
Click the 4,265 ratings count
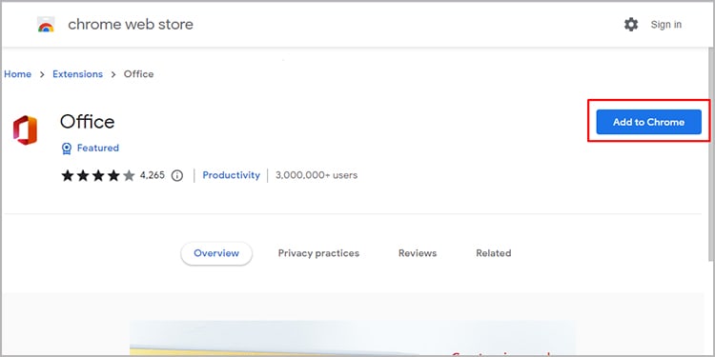153,175
